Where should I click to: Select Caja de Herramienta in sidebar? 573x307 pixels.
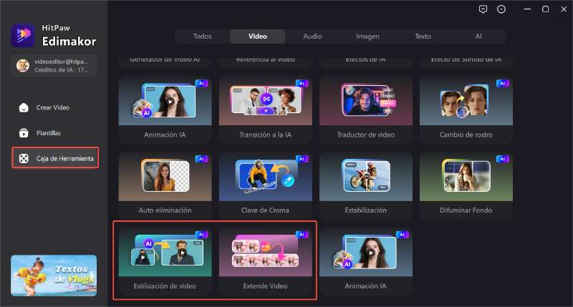(55, 158)
